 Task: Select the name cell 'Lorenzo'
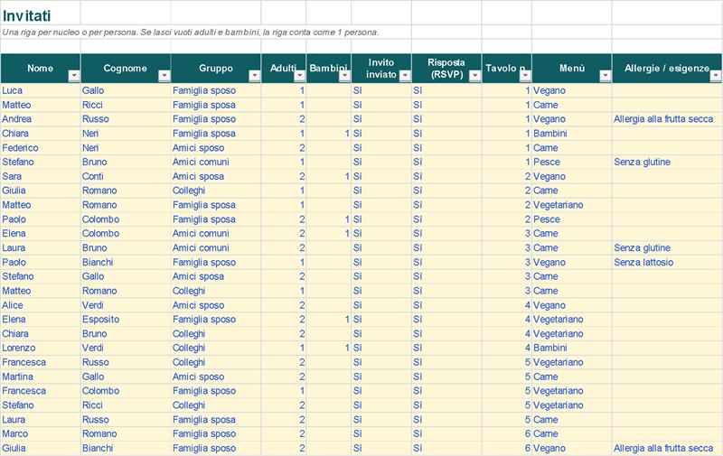(41, 348)
